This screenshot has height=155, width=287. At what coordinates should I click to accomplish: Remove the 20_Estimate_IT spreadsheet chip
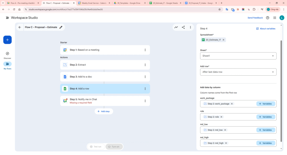[x=223, y=40]
